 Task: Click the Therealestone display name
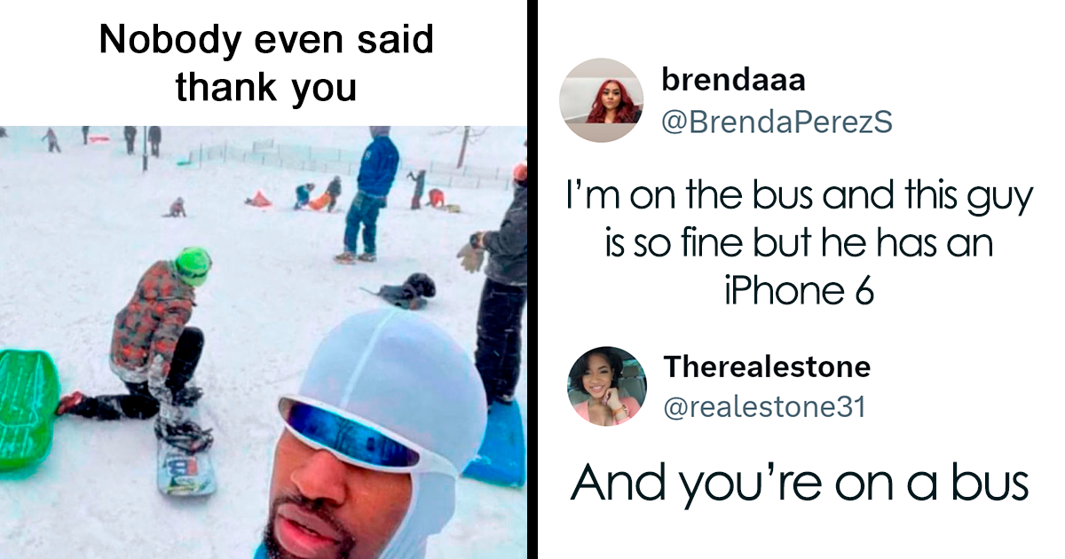(767, 366)
